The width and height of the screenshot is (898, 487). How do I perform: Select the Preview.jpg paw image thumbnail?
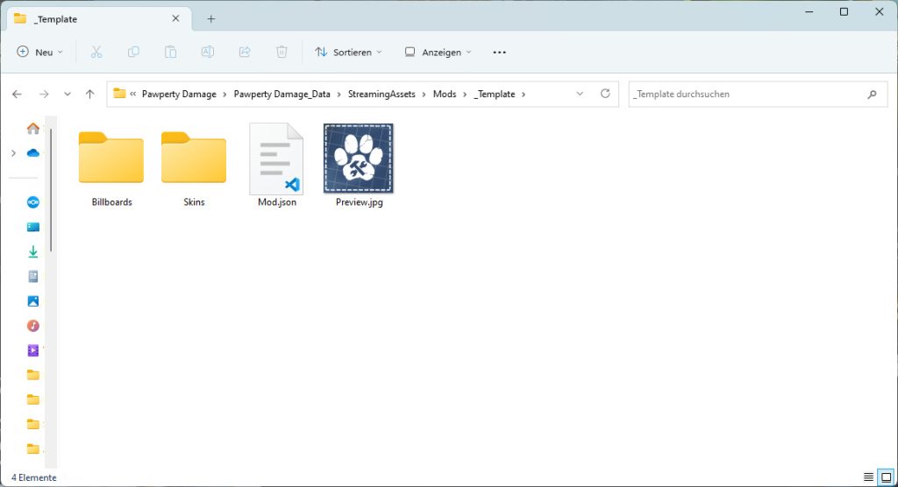359,158
